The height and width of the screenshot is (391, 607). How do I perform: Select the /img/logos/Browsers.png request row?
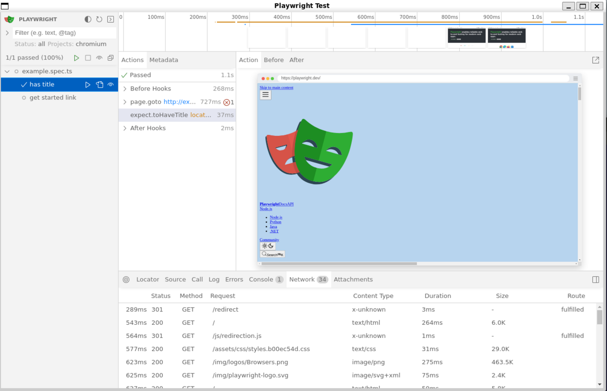click(357, 362)
